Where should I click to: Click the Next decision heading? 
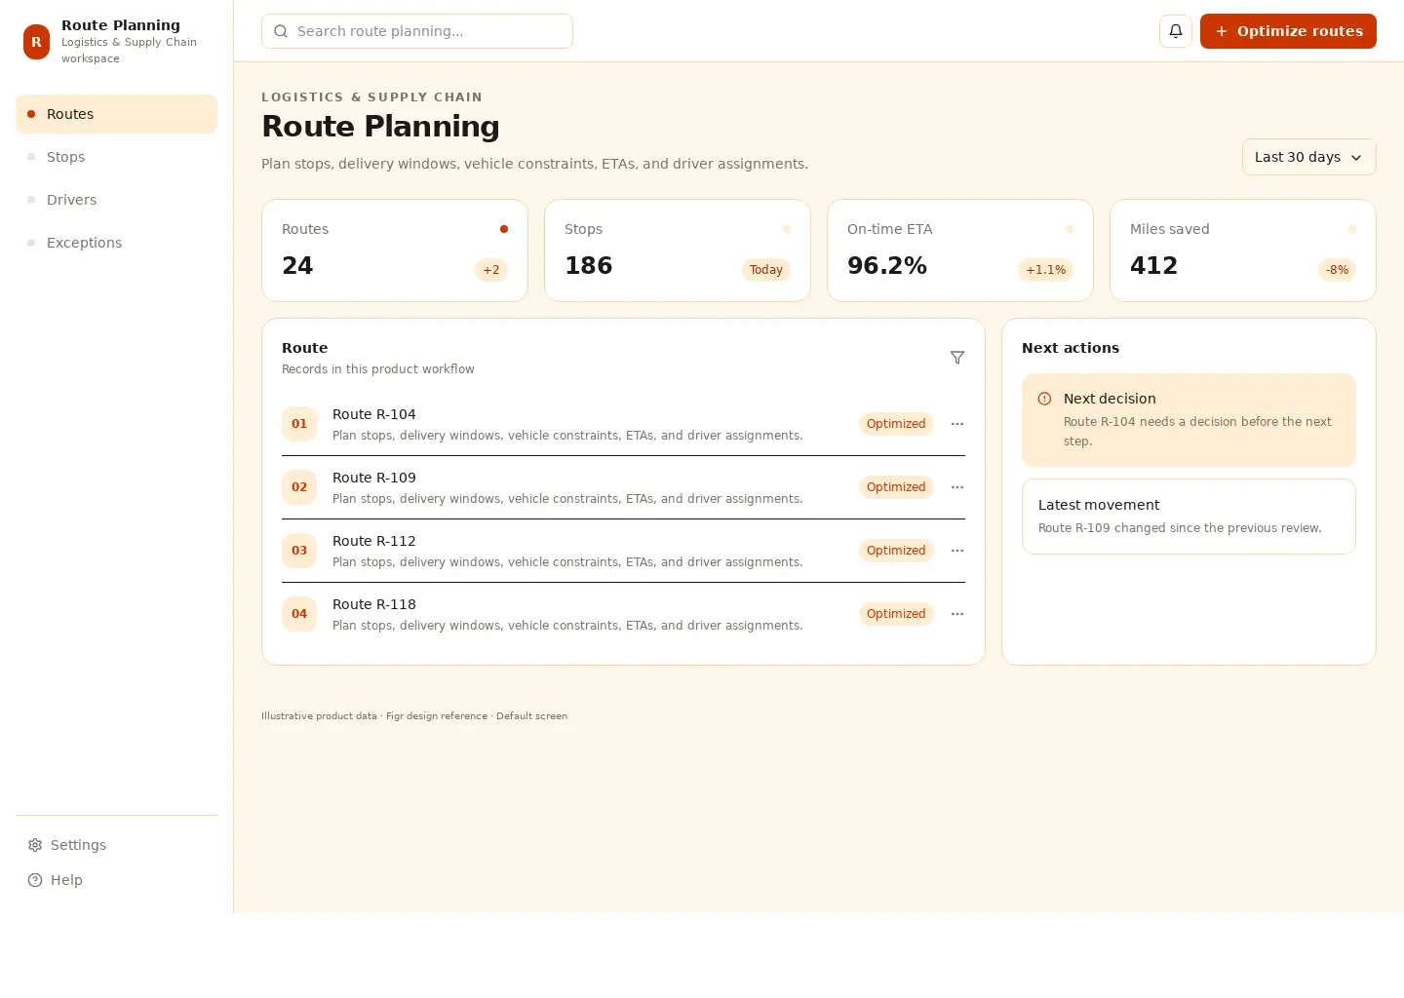coord(1110,399)
